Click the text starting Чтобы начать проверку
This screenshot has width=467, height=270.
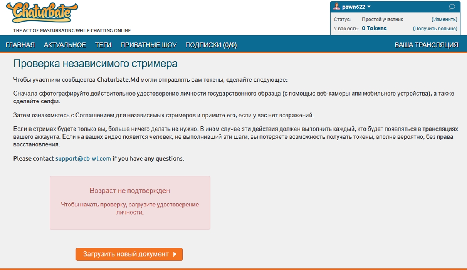(x=130, y=208)
